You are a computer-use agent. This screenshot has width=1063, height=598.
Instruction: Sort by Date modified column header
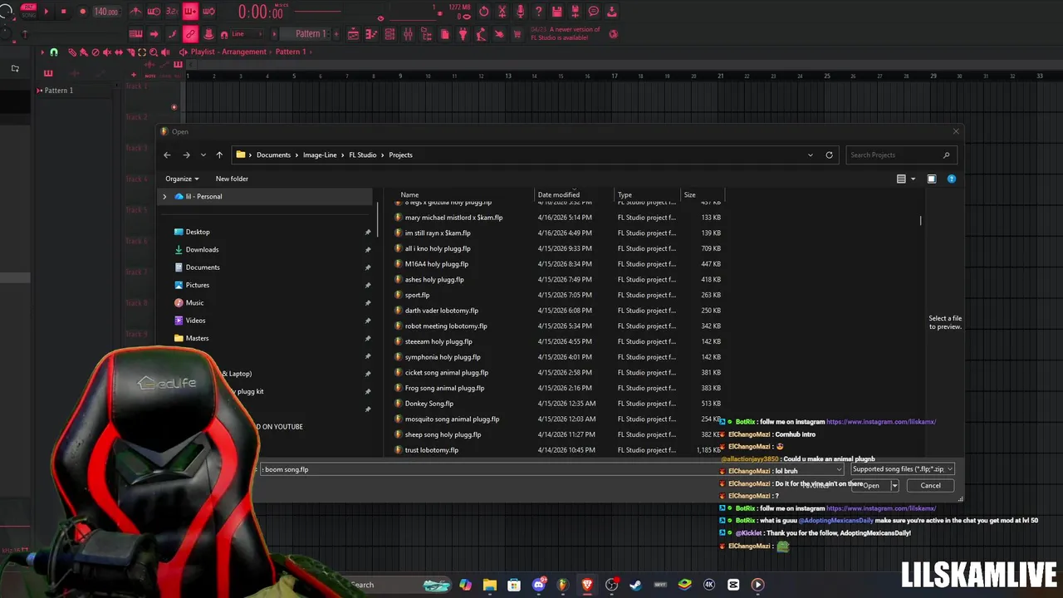click(559, 194)
